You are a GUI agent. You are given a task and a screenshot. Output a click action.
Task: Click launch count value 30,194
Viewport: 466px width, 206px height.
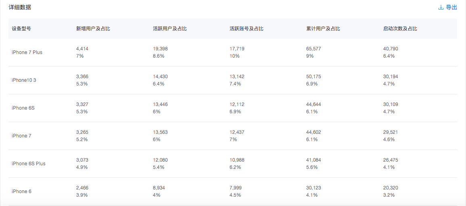pyautogui.click(x=391, y=77)
